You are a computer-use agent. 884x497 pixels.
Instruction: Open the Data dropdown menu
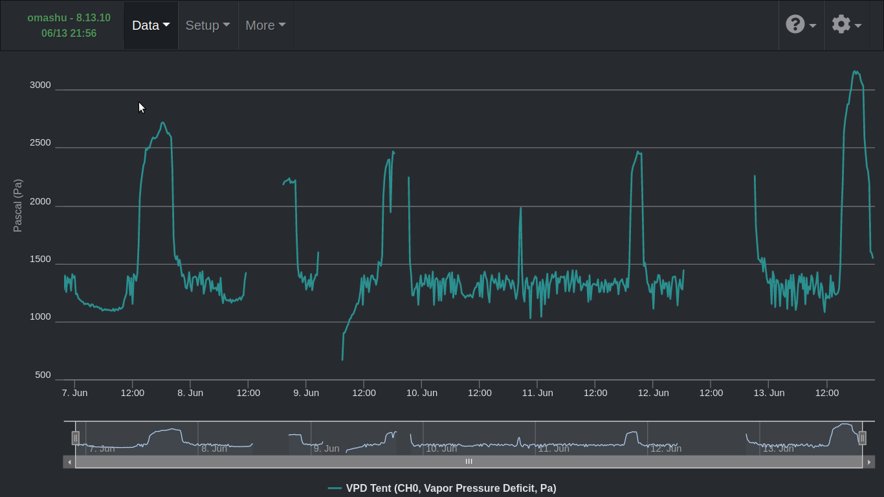(151, 25)
